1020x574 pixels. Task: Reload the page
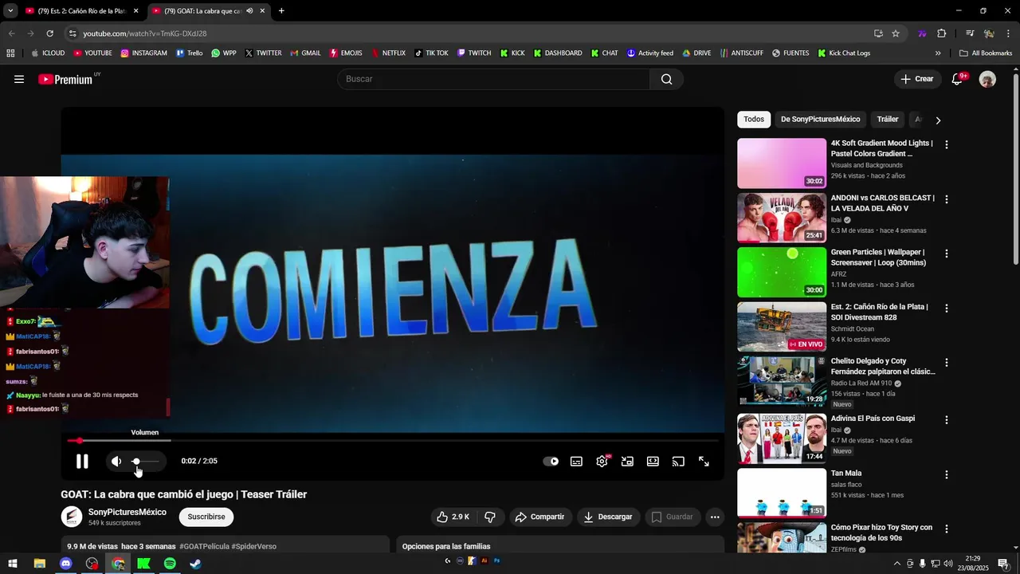pyautogui.click(x=49, y=33)
